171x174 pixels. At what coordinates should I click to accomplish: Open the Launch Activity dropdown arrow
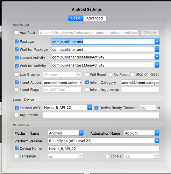click(157, 57)
